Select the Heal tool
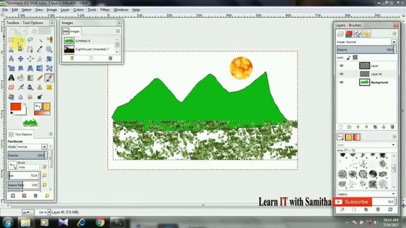 49,87
